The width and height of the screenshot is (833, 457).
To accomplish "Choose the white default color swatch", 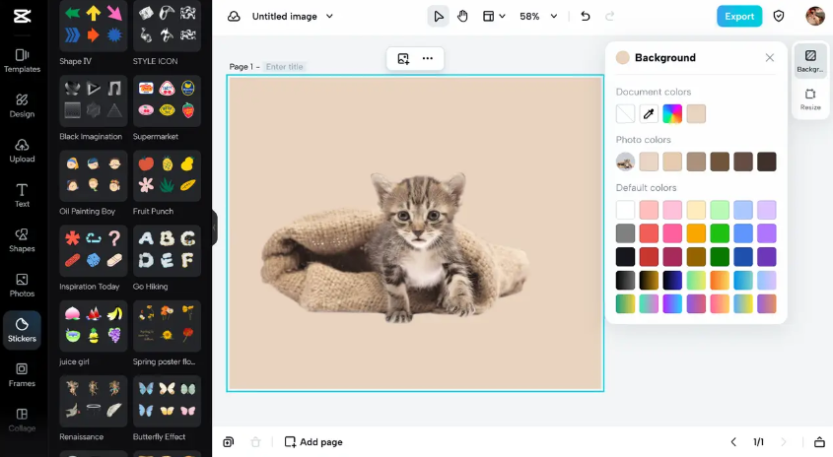I will tap(625, 210).
